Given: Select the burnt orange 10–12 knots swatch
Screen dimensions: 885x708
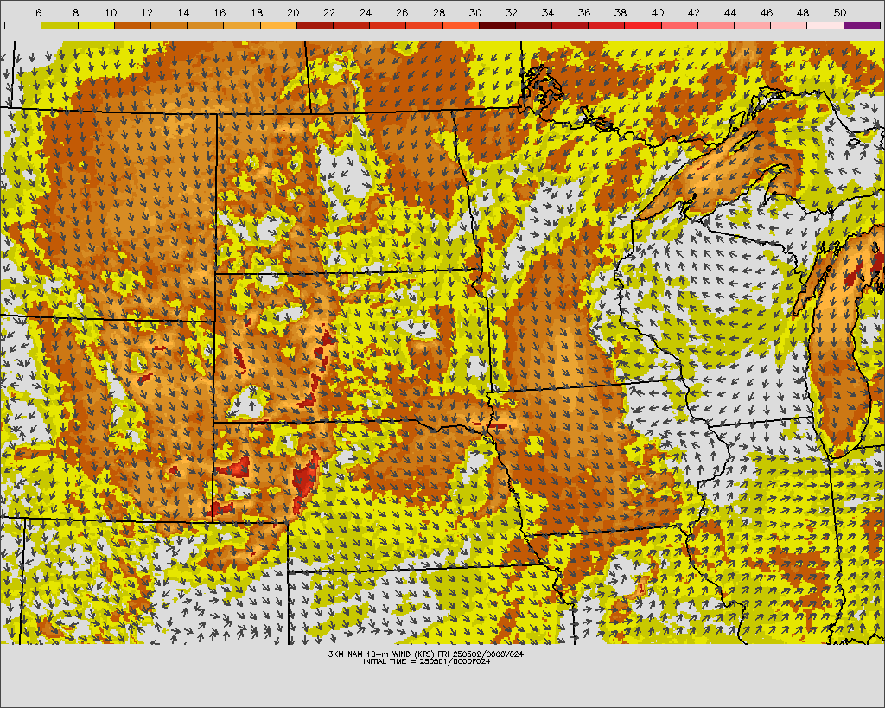Looking at the screenshot, I should (132, 25).
